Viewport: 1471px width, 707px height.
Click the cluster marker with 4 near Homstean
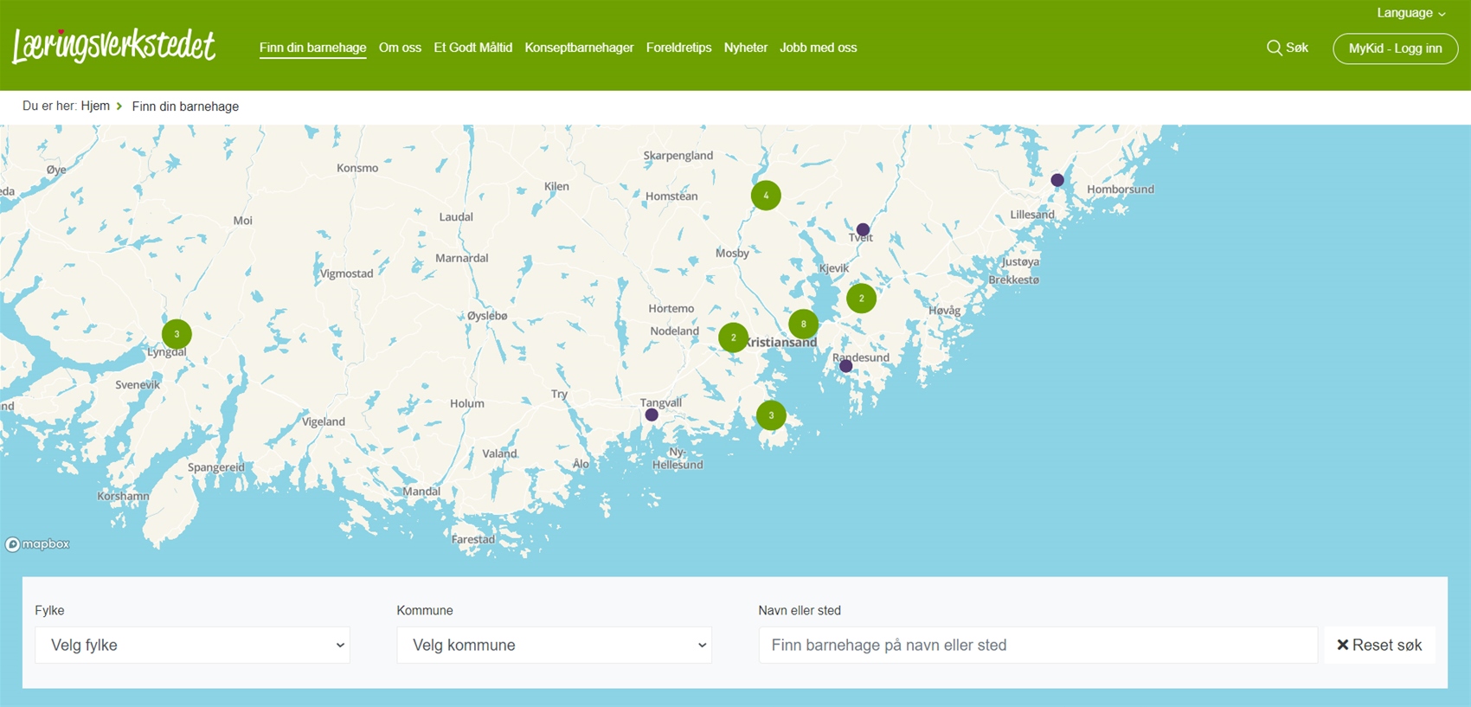point(766,196)
